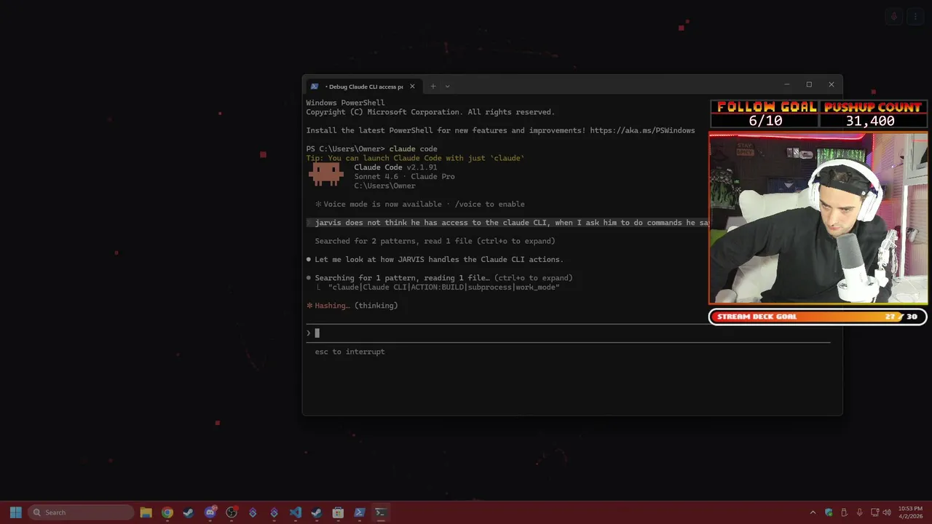Minimize the Terminal window
The image size is (932, 524).
(x=786, y=84)
